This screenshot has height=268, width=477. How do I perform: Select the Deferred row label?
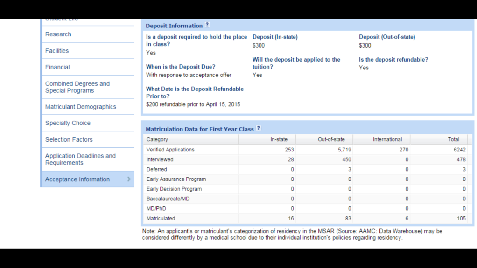point(157,169)
